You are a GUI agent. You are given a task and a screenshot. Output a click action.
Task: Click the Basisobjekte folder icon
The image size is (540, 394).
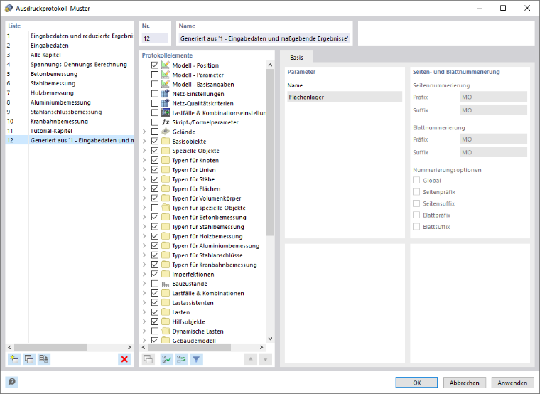click(166, 142)
